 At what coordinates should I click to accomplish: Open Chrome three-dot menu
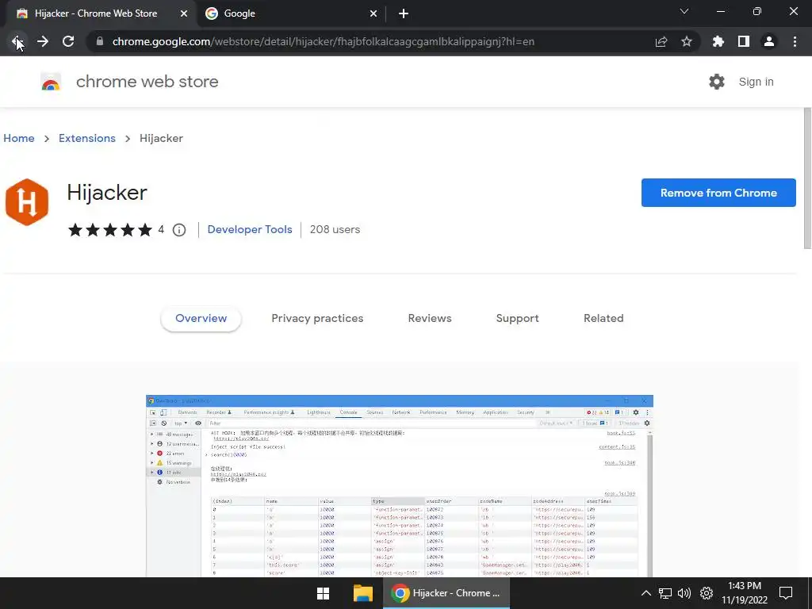[x=795, y=41]
